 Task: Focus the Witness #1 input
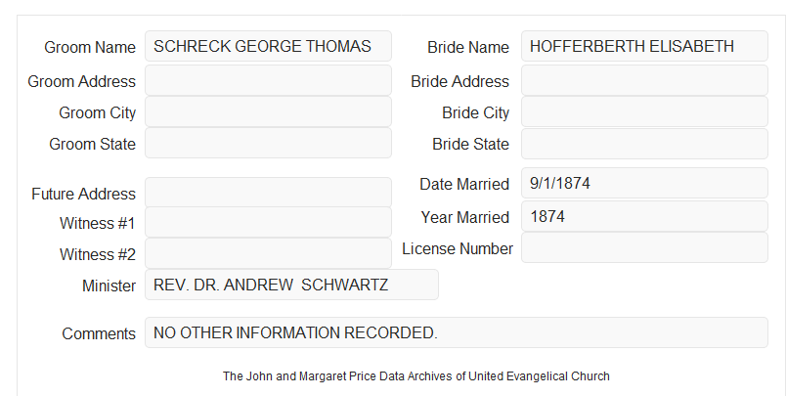click(x=268, y=222)
